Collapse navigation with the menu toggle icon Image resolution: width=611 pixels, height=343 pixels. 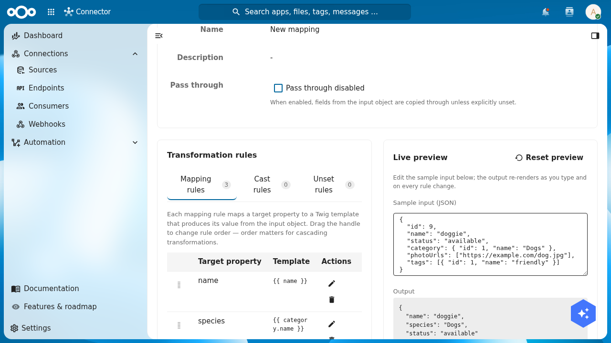(x=159, y=36)
